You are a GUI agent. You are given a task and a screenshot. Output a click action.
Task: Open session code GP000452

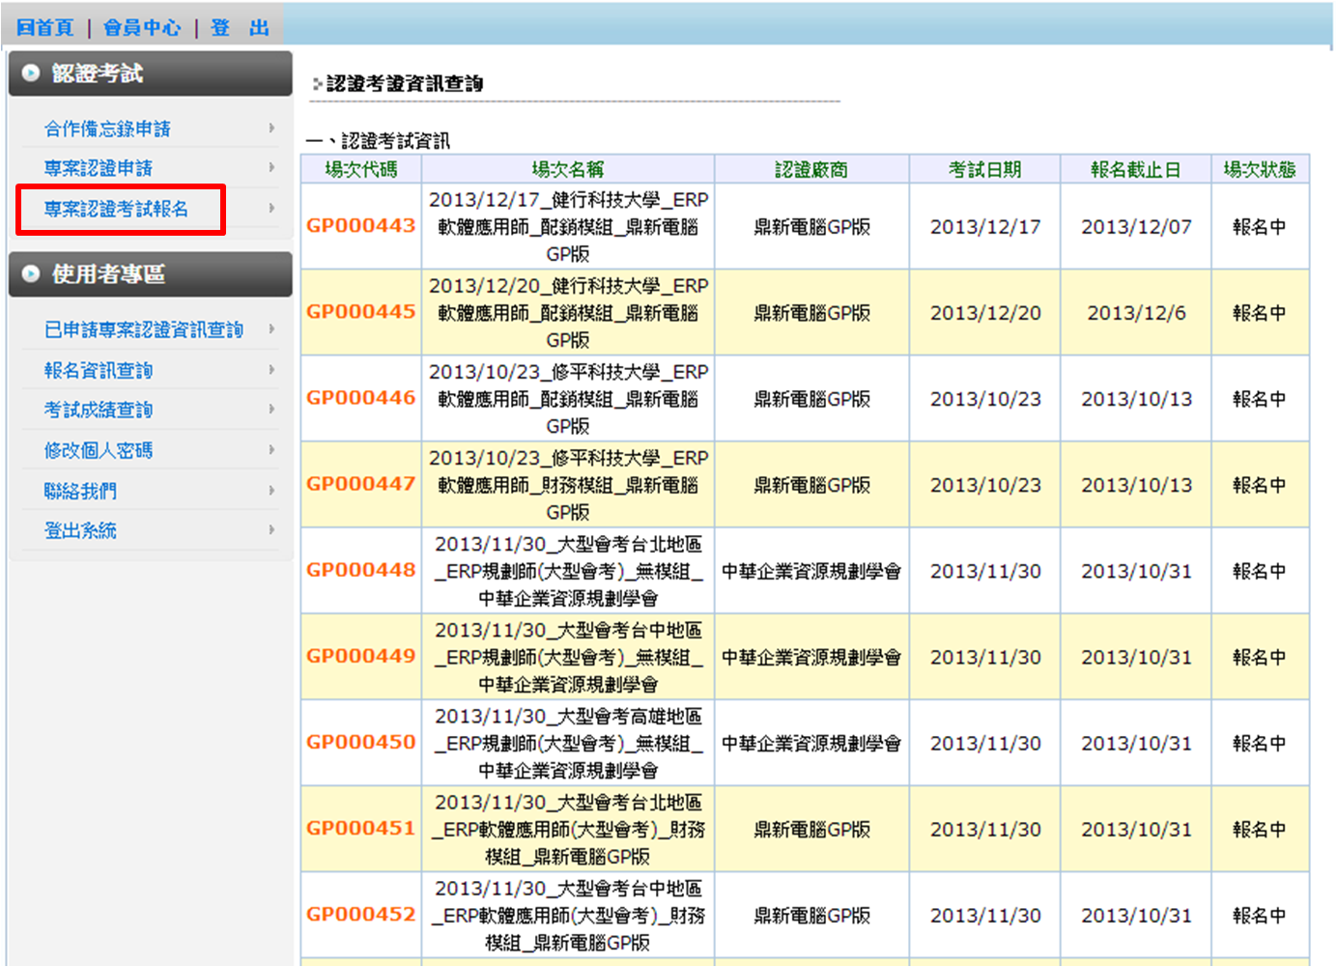360,914
